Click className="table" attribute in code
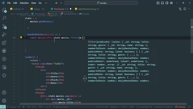Screen dimensions: 193x109 point(52,64)
